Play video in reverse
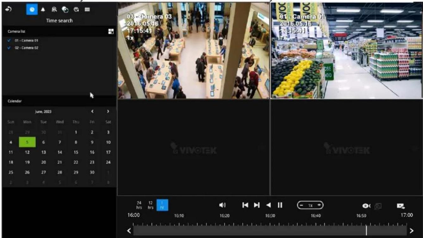Screen dimensions: 423x238 [268, 205]
